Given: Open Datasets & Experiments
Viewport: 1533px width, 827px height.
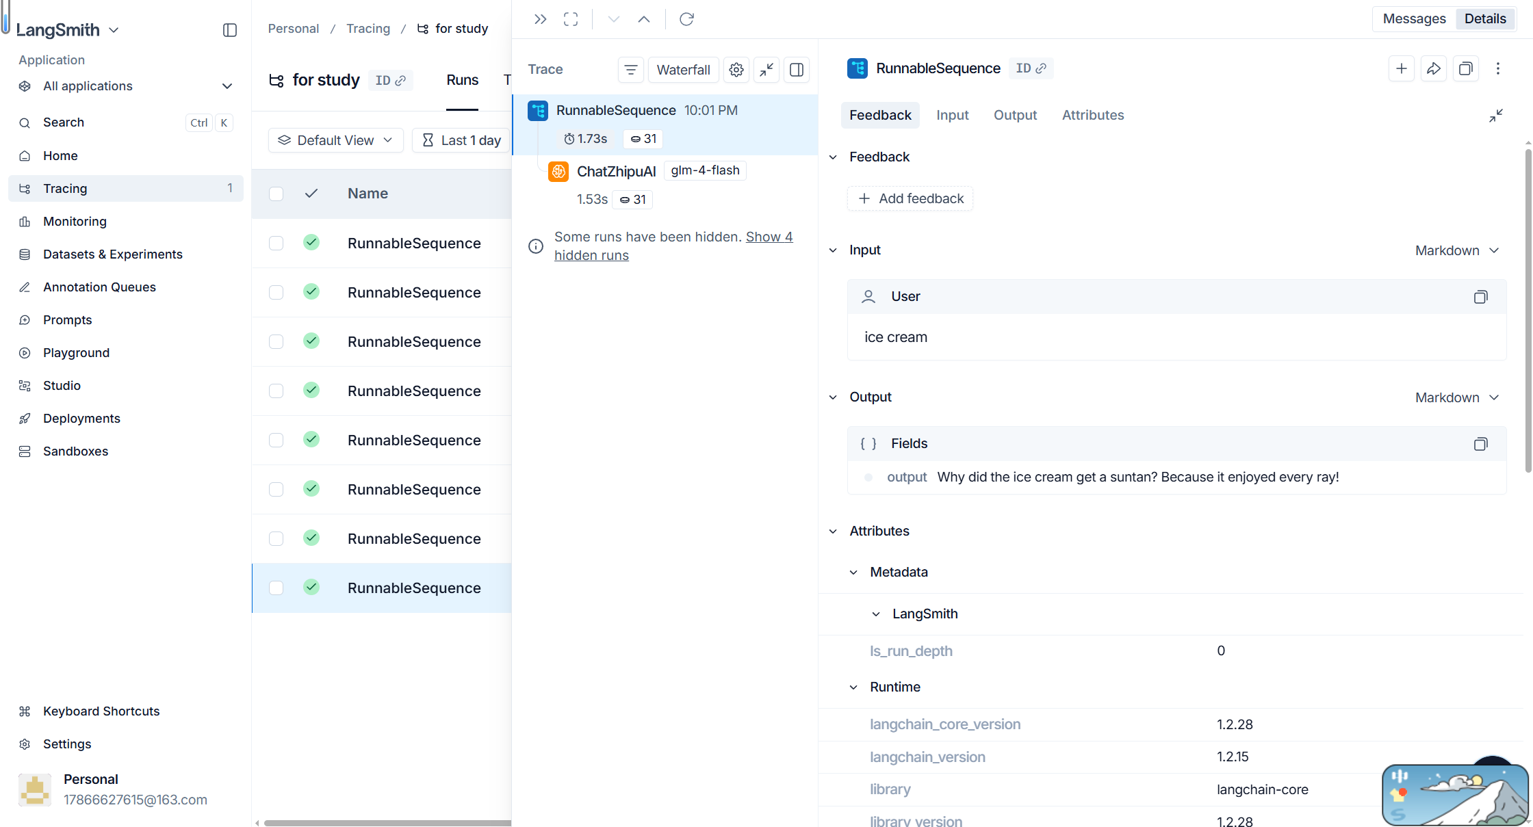Looking at the screenshot, I should pos(126,254).
